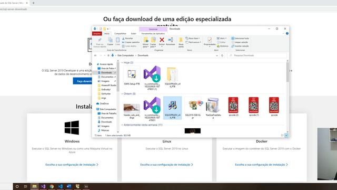Select the highlighted SQLEXPRADV_x64_PTB installer file
This screenshot has height=190, width=337.
[x=172, y=108]
